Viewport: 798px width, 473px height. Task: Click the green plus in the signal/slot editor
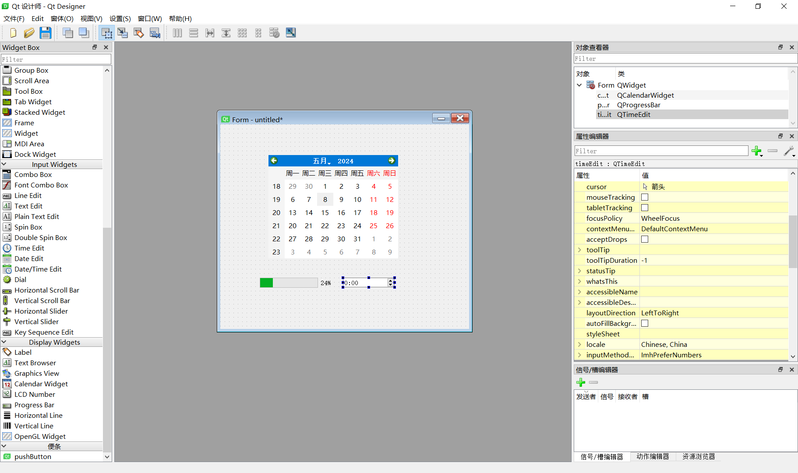(x=581, y=382)
